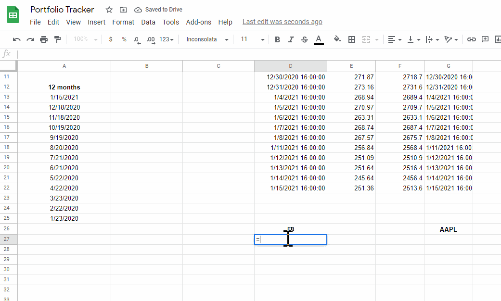Open the Tools menu
The height and width of the screenshot is (301, 501).
pyautogui.click(x=171, y=22)
